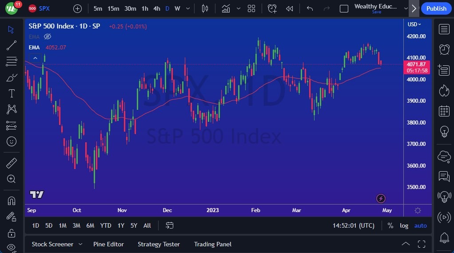454x253 pixels.
Task: Open the watchlist panel
Action: 444,29
